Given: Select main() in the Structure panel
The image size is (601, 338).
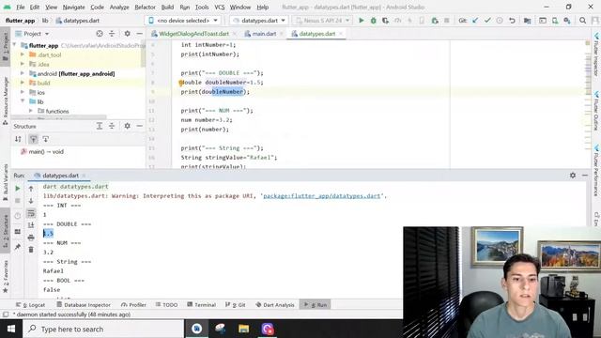Looking at the screenshot, I should pyautogui.click(x=42, y=152).
